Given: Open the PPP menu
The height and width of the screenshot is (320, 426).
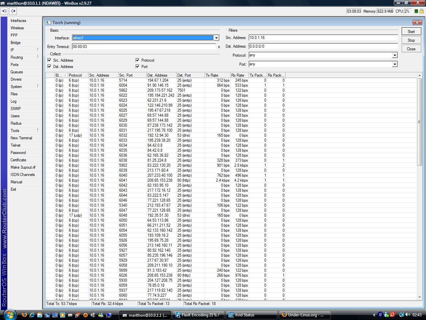Looking at the screenshot, I should [x=25, y=35].
